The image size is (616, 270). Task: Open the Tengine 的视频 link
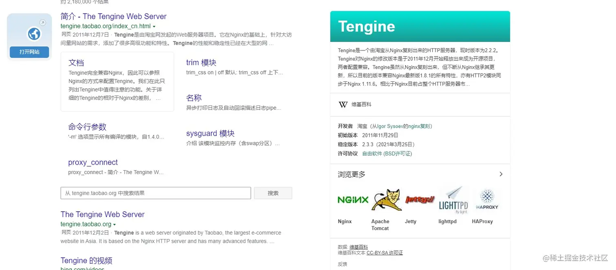coord(86,261)
